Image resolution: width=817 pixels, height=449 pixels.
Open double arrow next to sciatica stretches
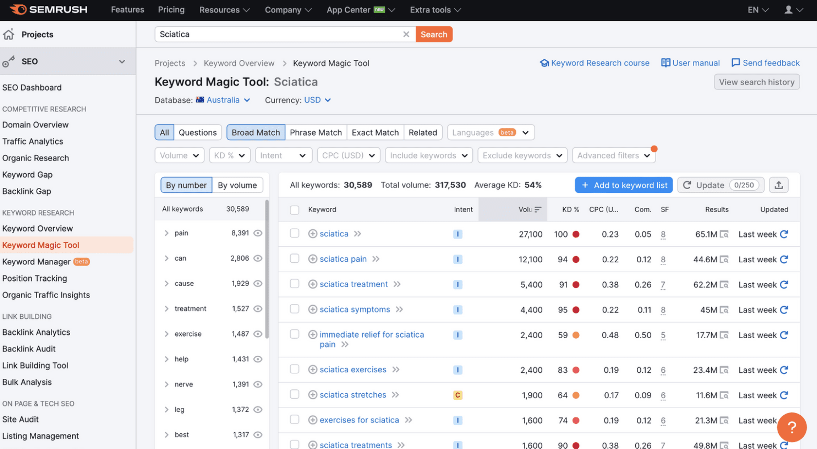tap(395, 395)
